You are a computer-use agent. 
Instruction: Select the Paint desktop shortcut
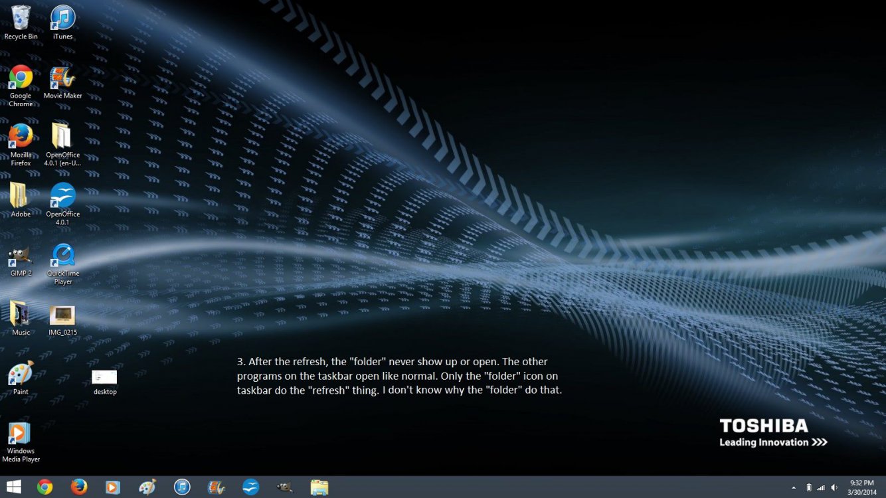point(21,378)
